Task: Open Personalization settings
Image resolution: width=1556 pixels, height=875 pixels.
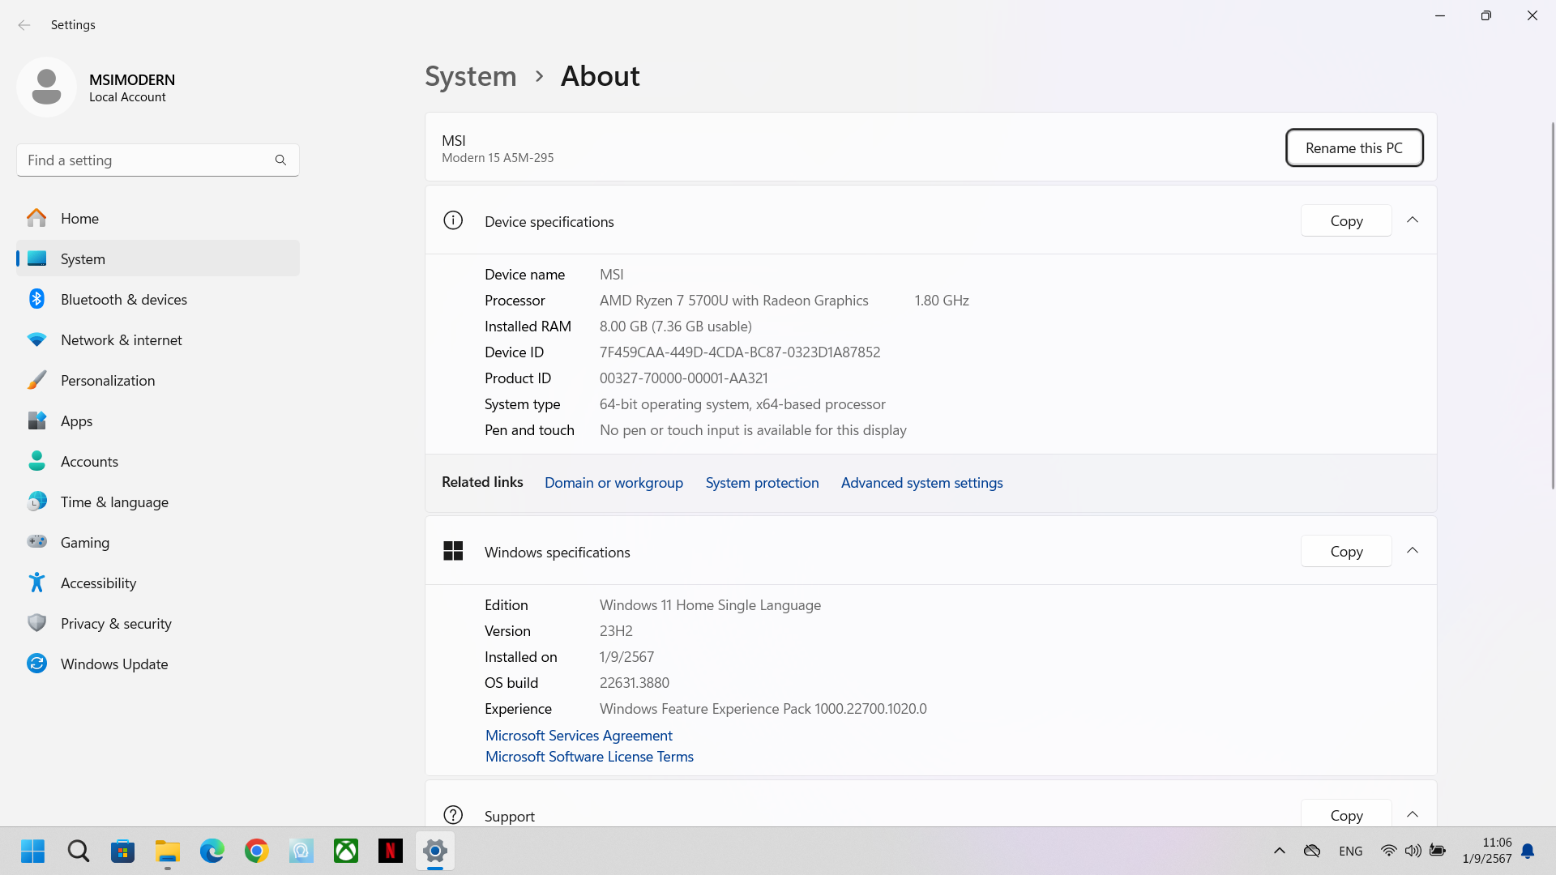Action: pyautogui.click(x=158, y=380)
